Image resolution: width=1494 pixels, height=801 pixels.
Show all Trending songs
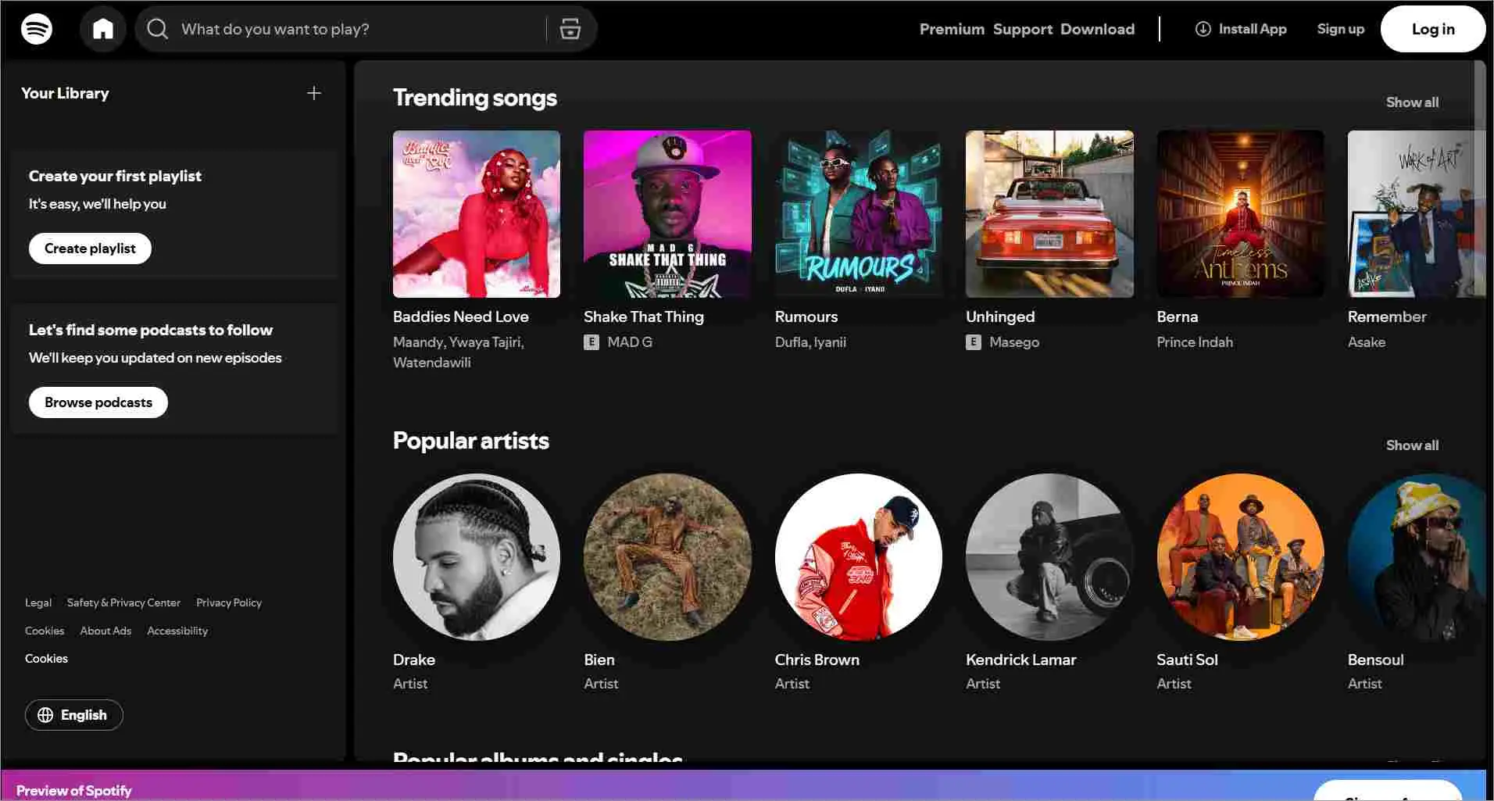pyautogui.click(x=1411, y=102)
